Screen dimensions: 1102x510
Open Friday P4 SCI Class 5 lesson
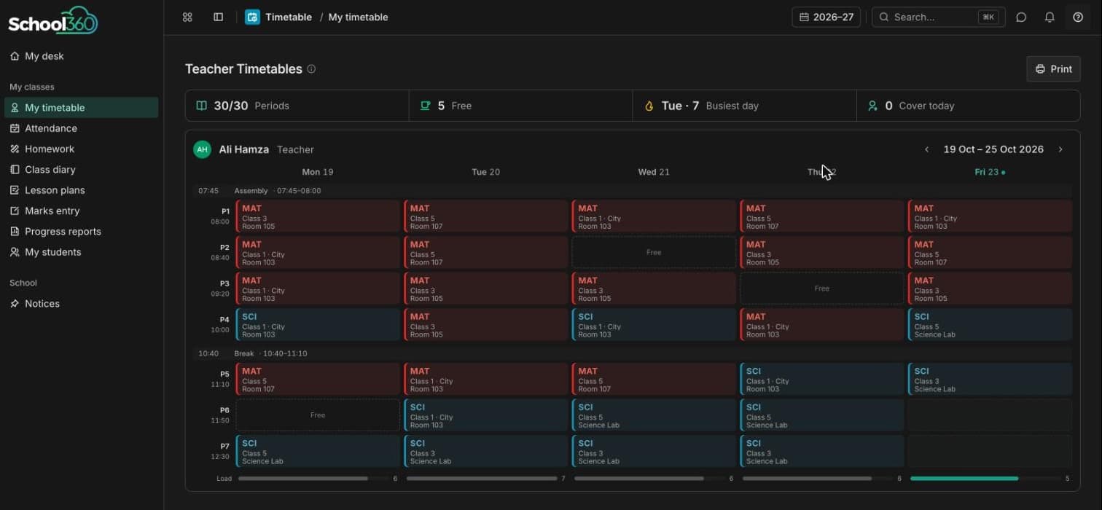click(990, 325)
